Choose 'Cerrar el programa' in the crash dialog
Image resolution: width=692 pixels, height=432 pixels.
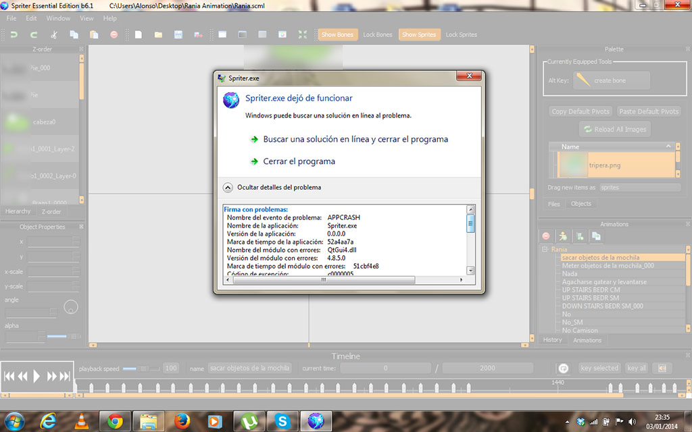tap(299, 161)
